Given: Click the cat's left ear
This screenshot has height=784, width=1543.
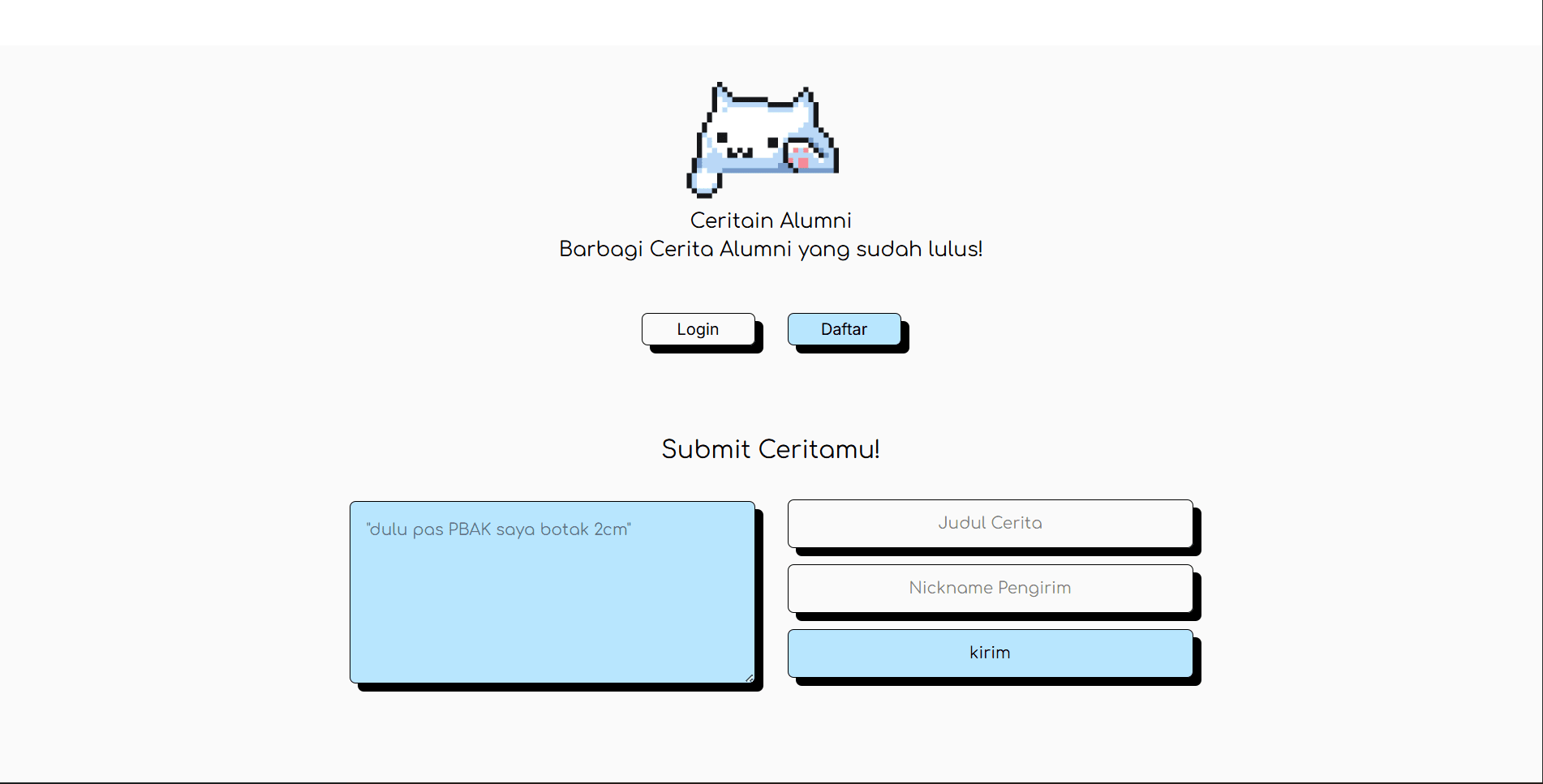Looking at the screenshot, I should [x=721, y=96].
